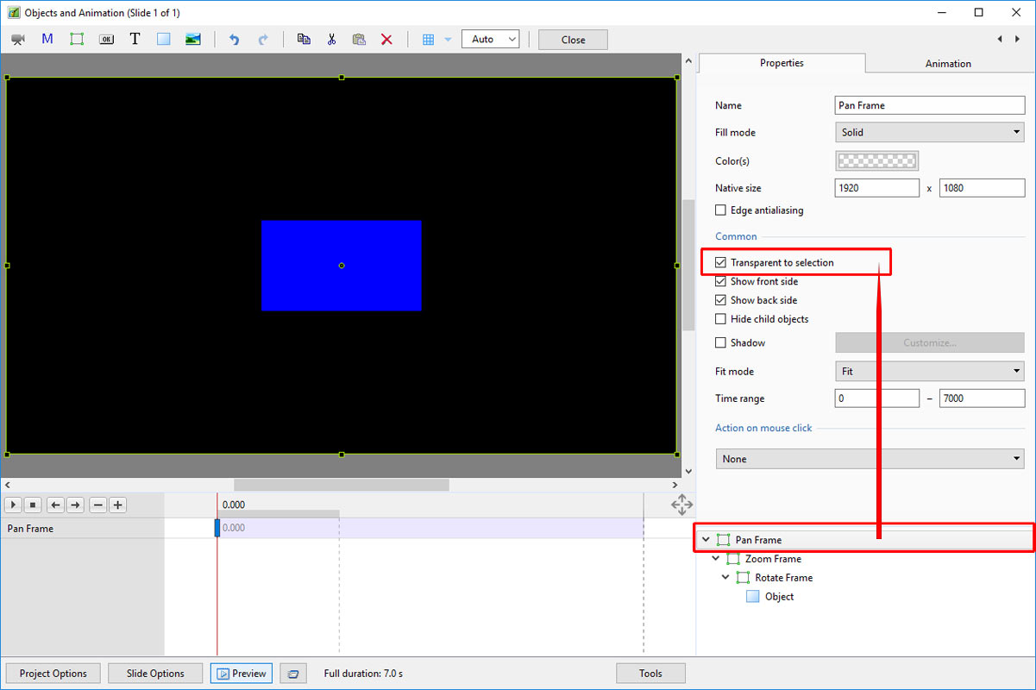Open Slide Options

click(x=155, y=674)
